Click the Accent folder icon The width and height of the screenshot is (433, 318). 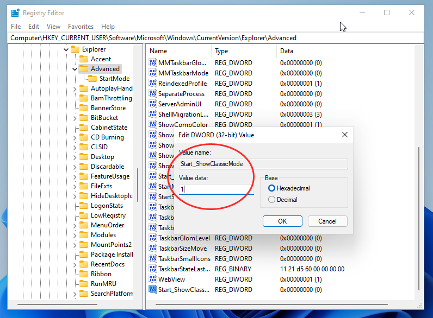click(83, 59)
